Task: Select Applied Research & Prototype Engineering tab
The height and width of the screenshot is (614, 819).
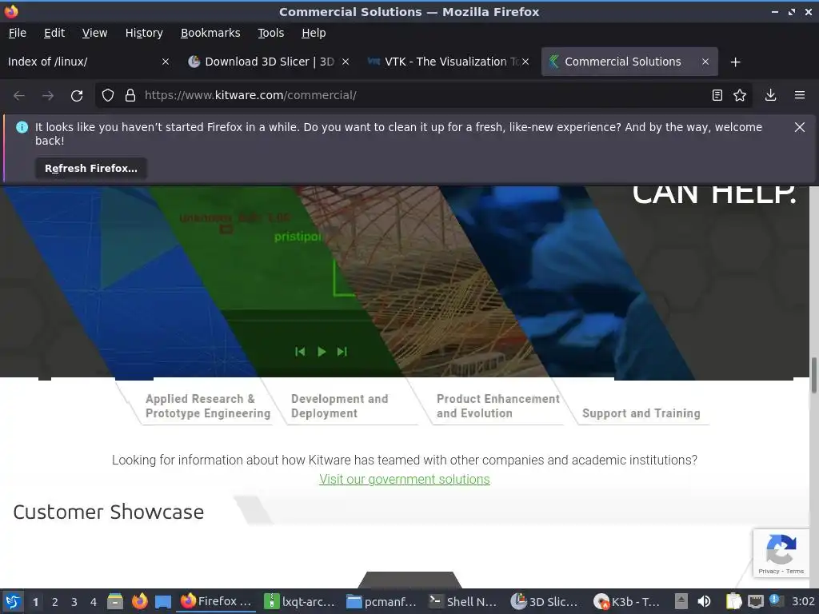Action: 208,406
